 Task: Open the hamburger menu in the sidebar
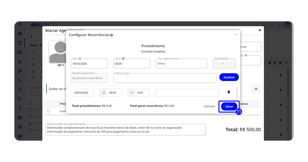(20, 24)
